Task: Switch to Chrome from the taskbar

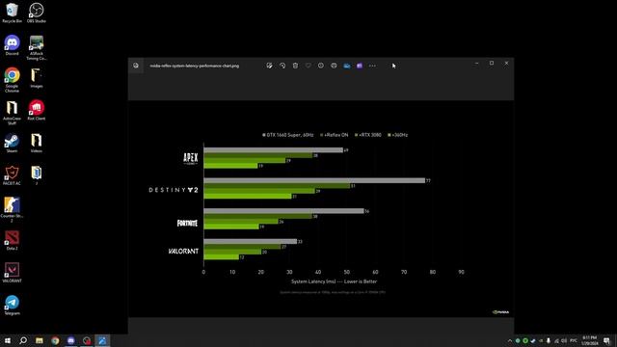Action: click(x=55, y=340)
